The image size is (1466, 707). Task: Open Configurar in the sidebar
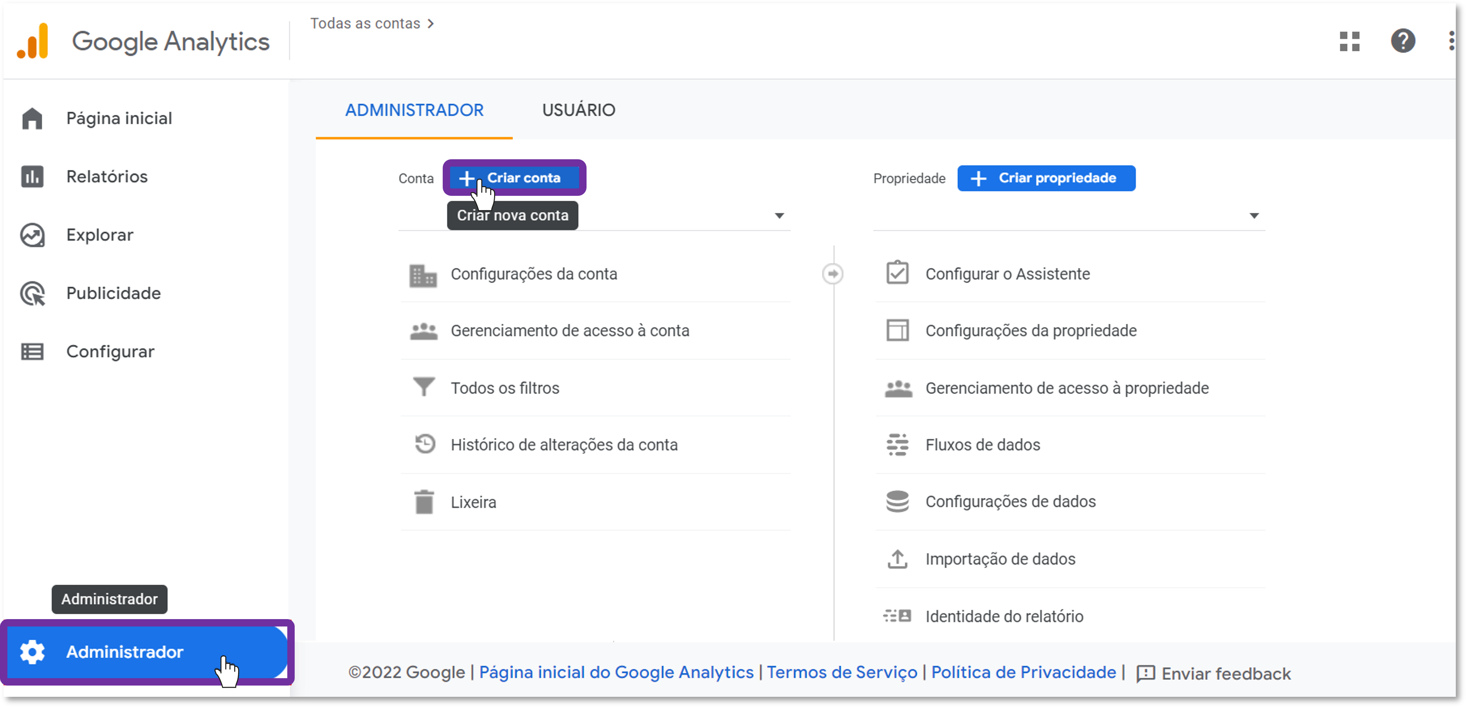click(110, 352)
